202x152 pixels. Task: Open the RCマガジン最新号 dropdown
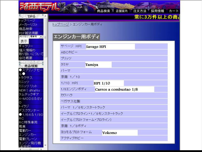(x=31, y=37)
